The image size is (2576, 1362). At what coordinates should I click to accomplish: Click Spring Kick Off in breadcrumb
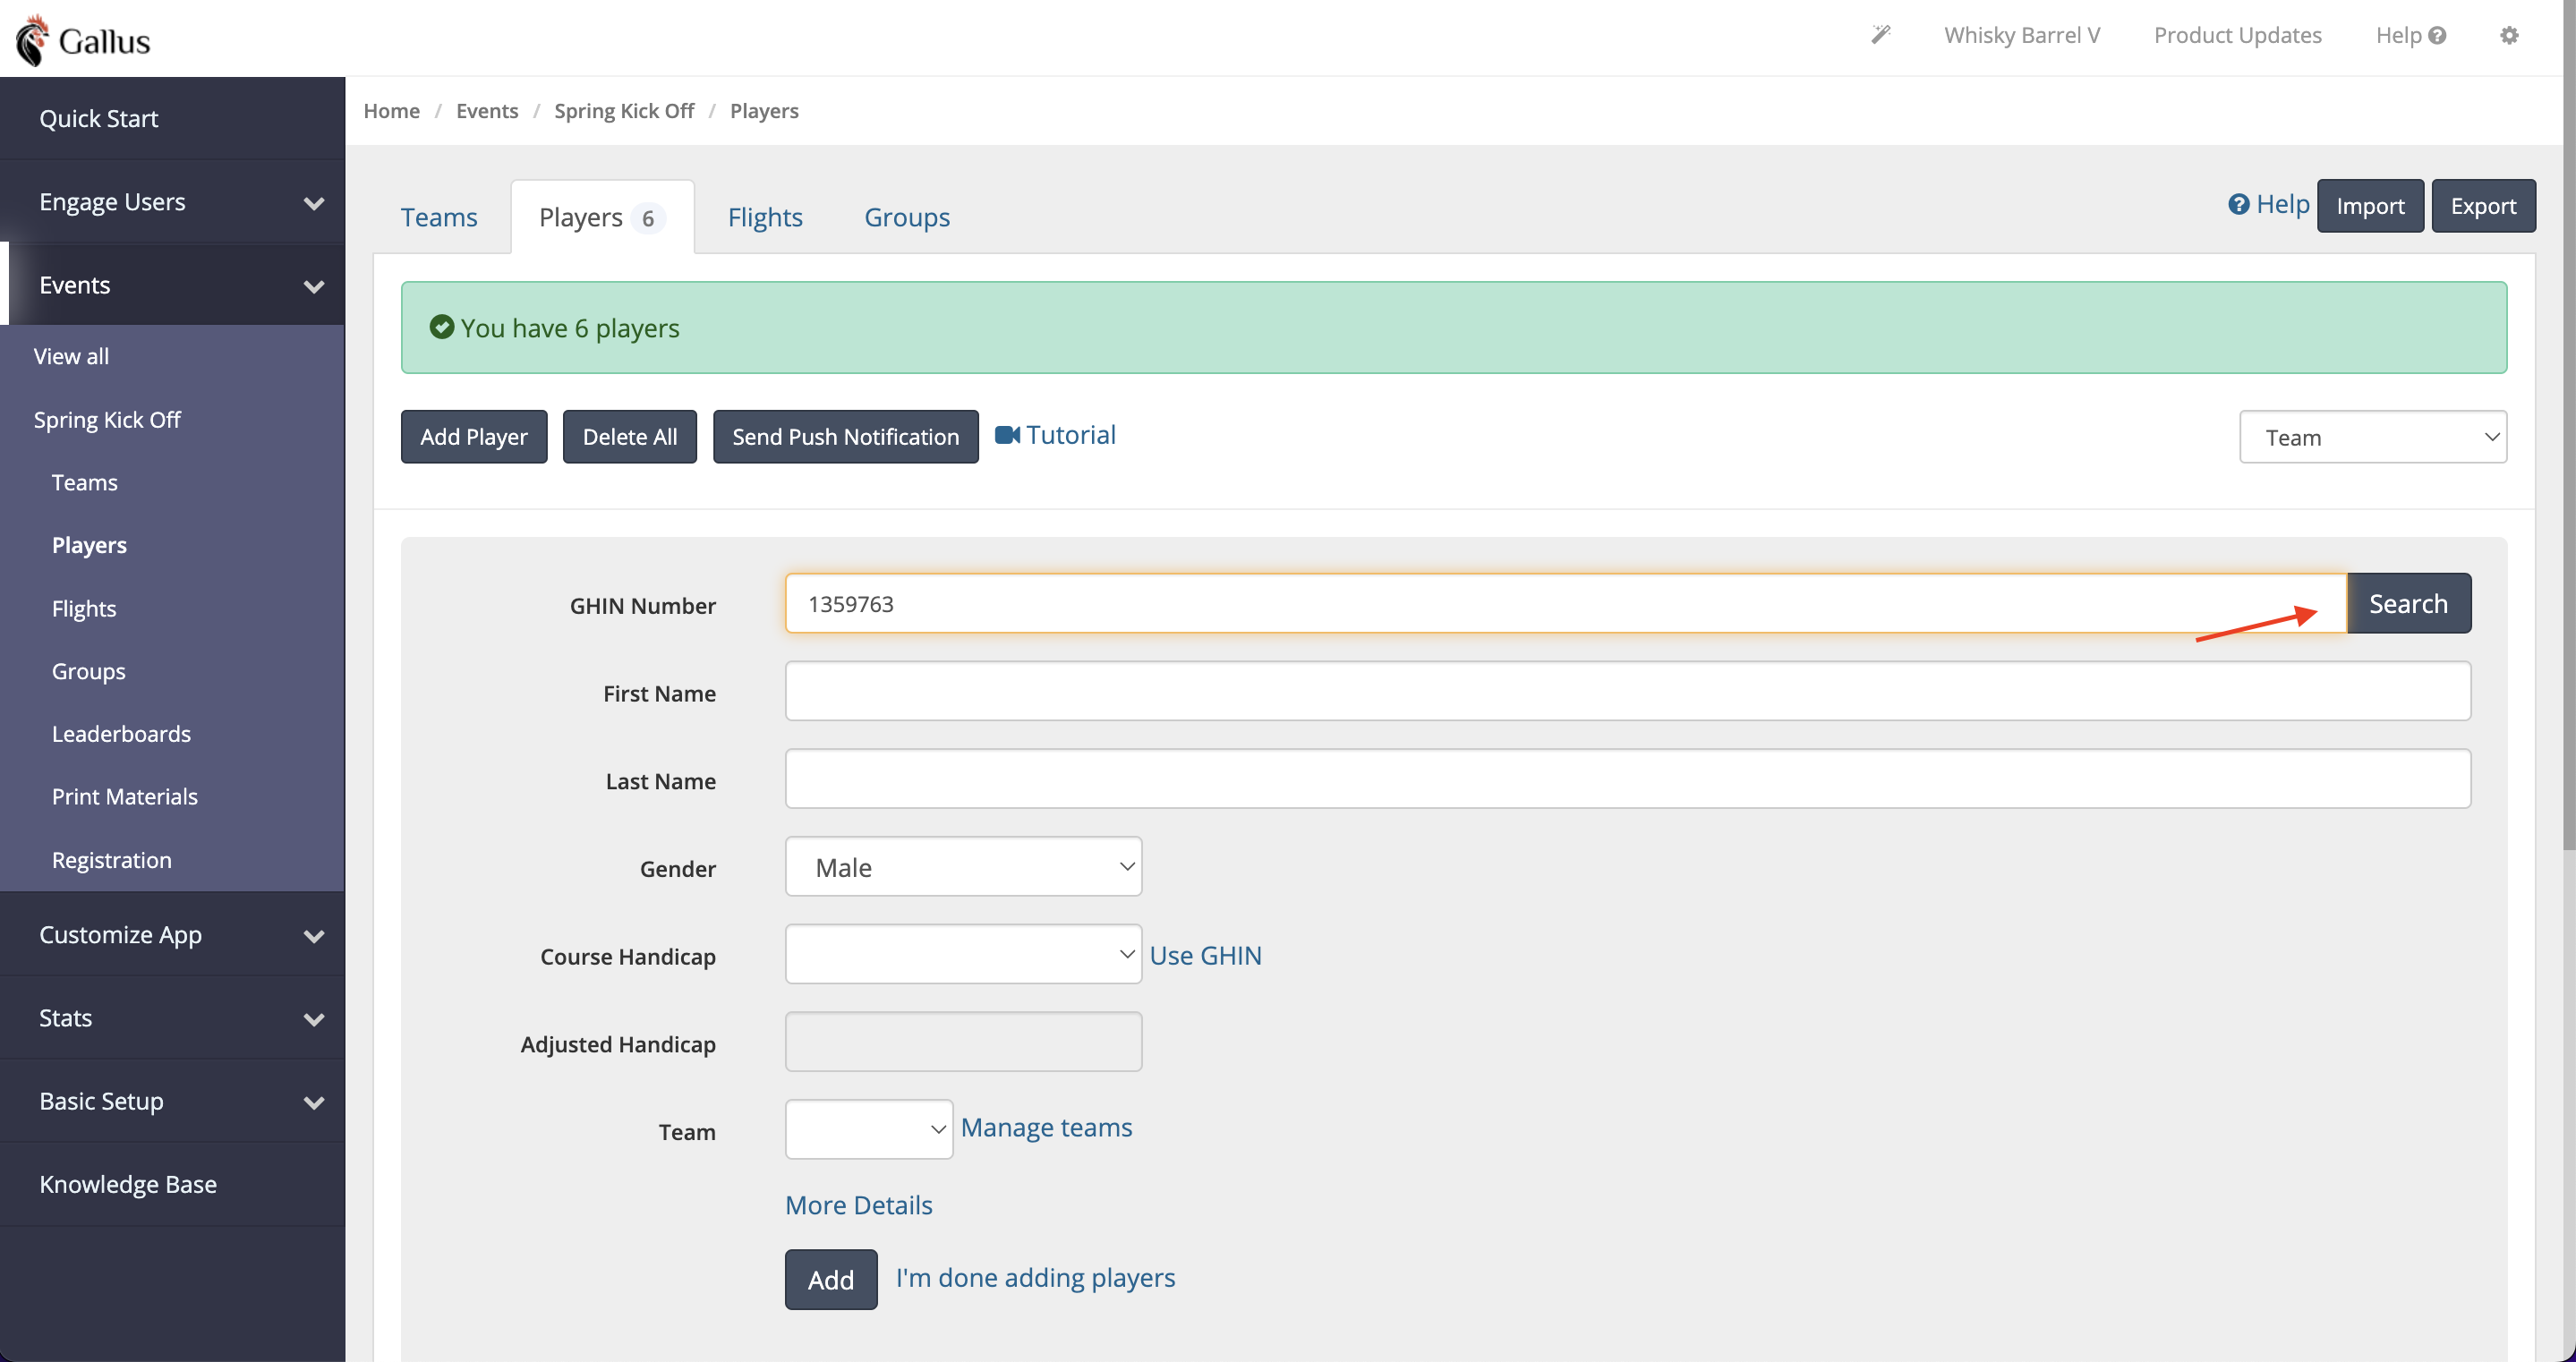pyautogui.click(x=624, y=111)
